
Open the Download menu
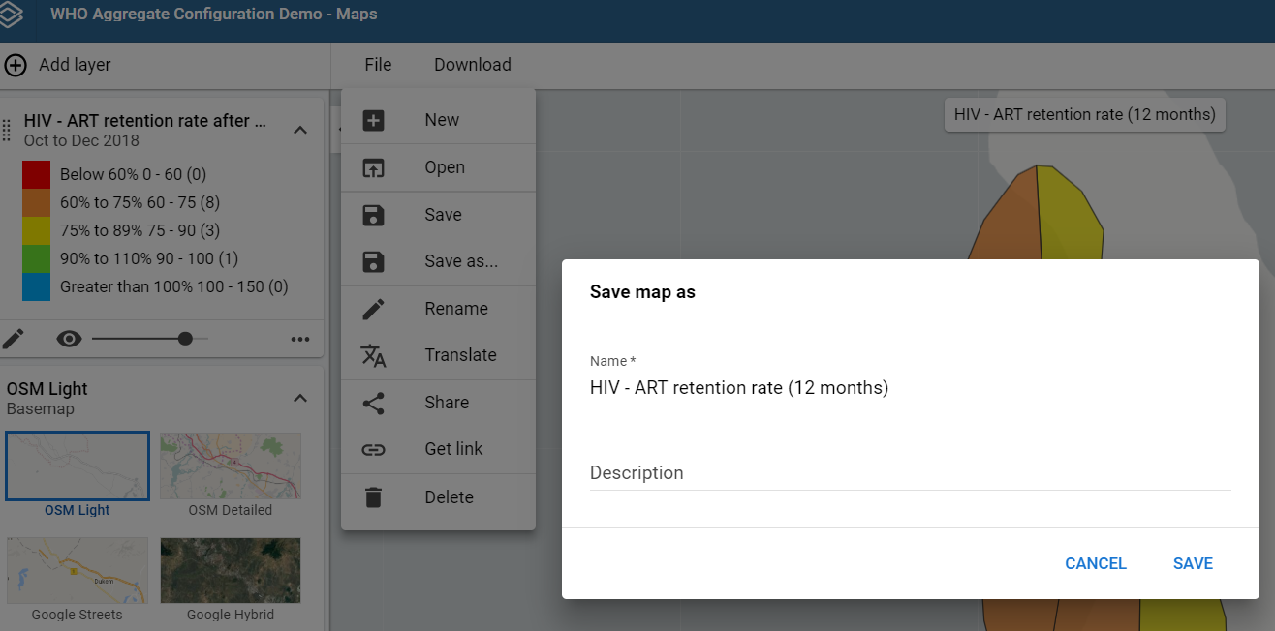point(473,65)
